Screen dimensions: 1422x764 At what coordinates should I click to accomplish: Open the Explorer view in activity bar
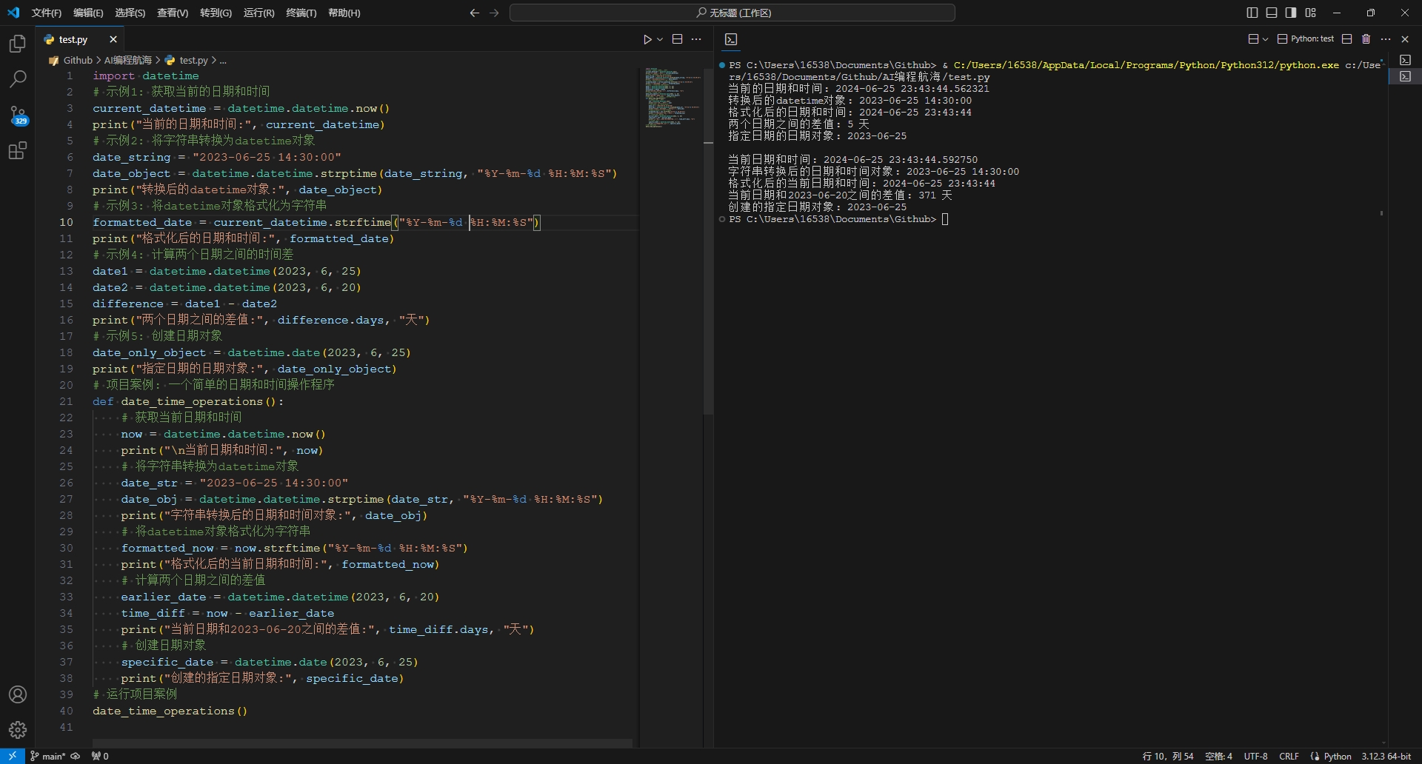[18, 44]
